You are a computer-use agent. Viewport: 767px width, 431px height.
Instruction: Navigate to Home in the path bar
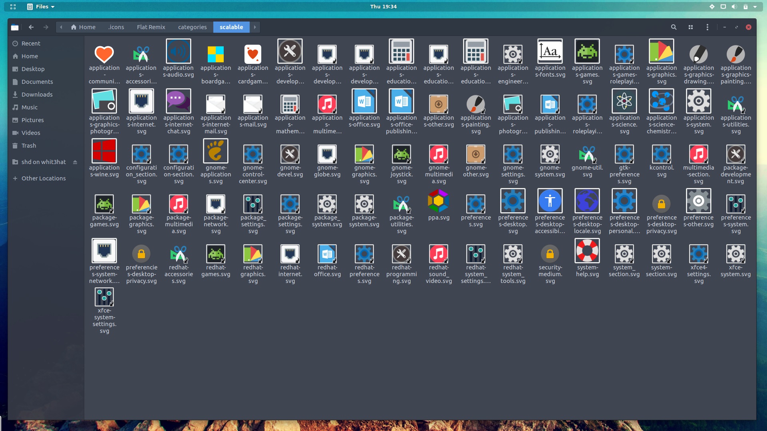(83, 27)
